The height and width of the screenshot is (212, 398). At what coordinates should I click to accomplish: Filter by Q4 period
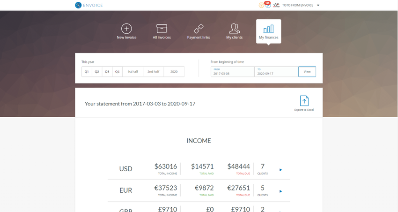pyautogui.click(x=117, y=72)
